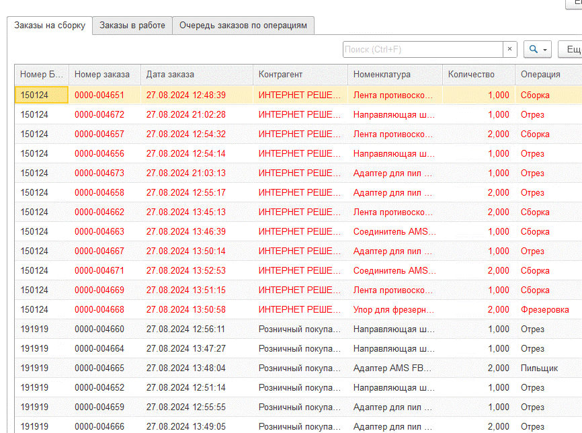Select the Адаптер AMS FB... item cell

394,368
